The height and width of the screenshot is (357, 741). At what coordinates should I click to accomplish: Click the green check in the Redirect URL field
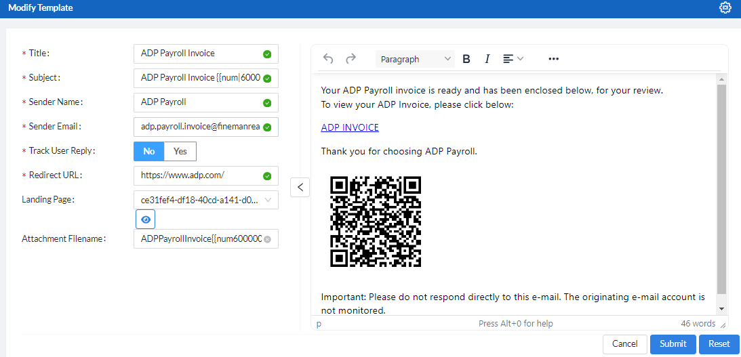267,176
